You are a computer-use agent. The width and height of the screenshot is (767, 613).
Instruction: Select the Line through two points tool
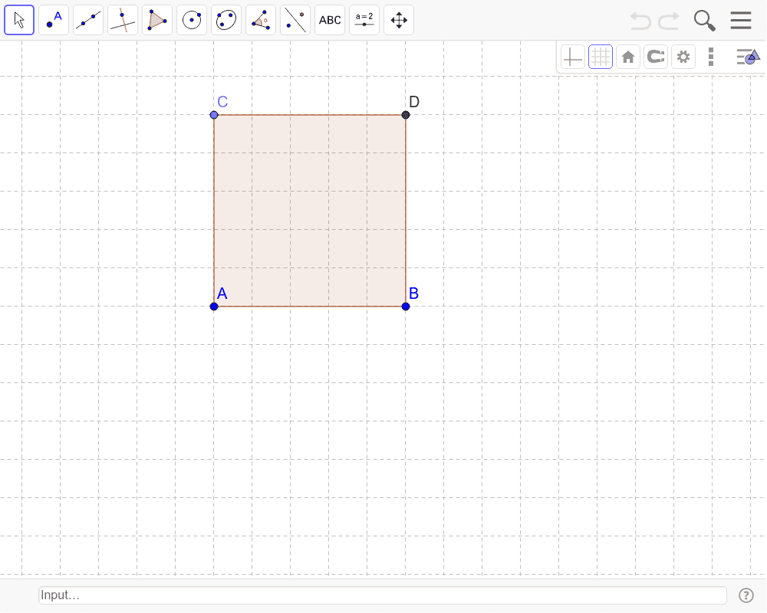pyautogui.click(x=88, y=20)
